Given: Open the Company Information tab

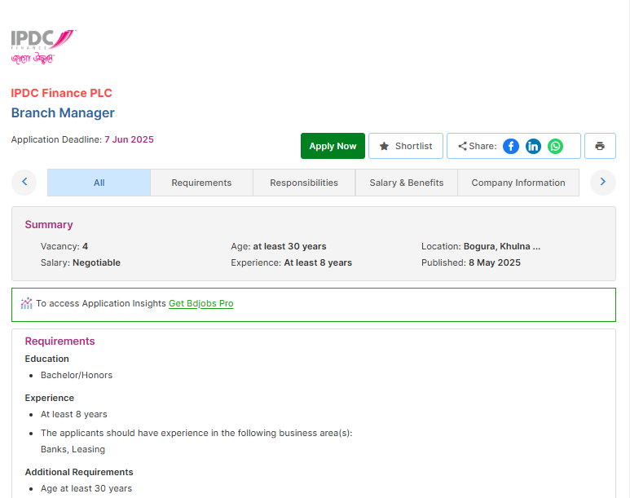Looking at the screenshot, I should 518,183.
